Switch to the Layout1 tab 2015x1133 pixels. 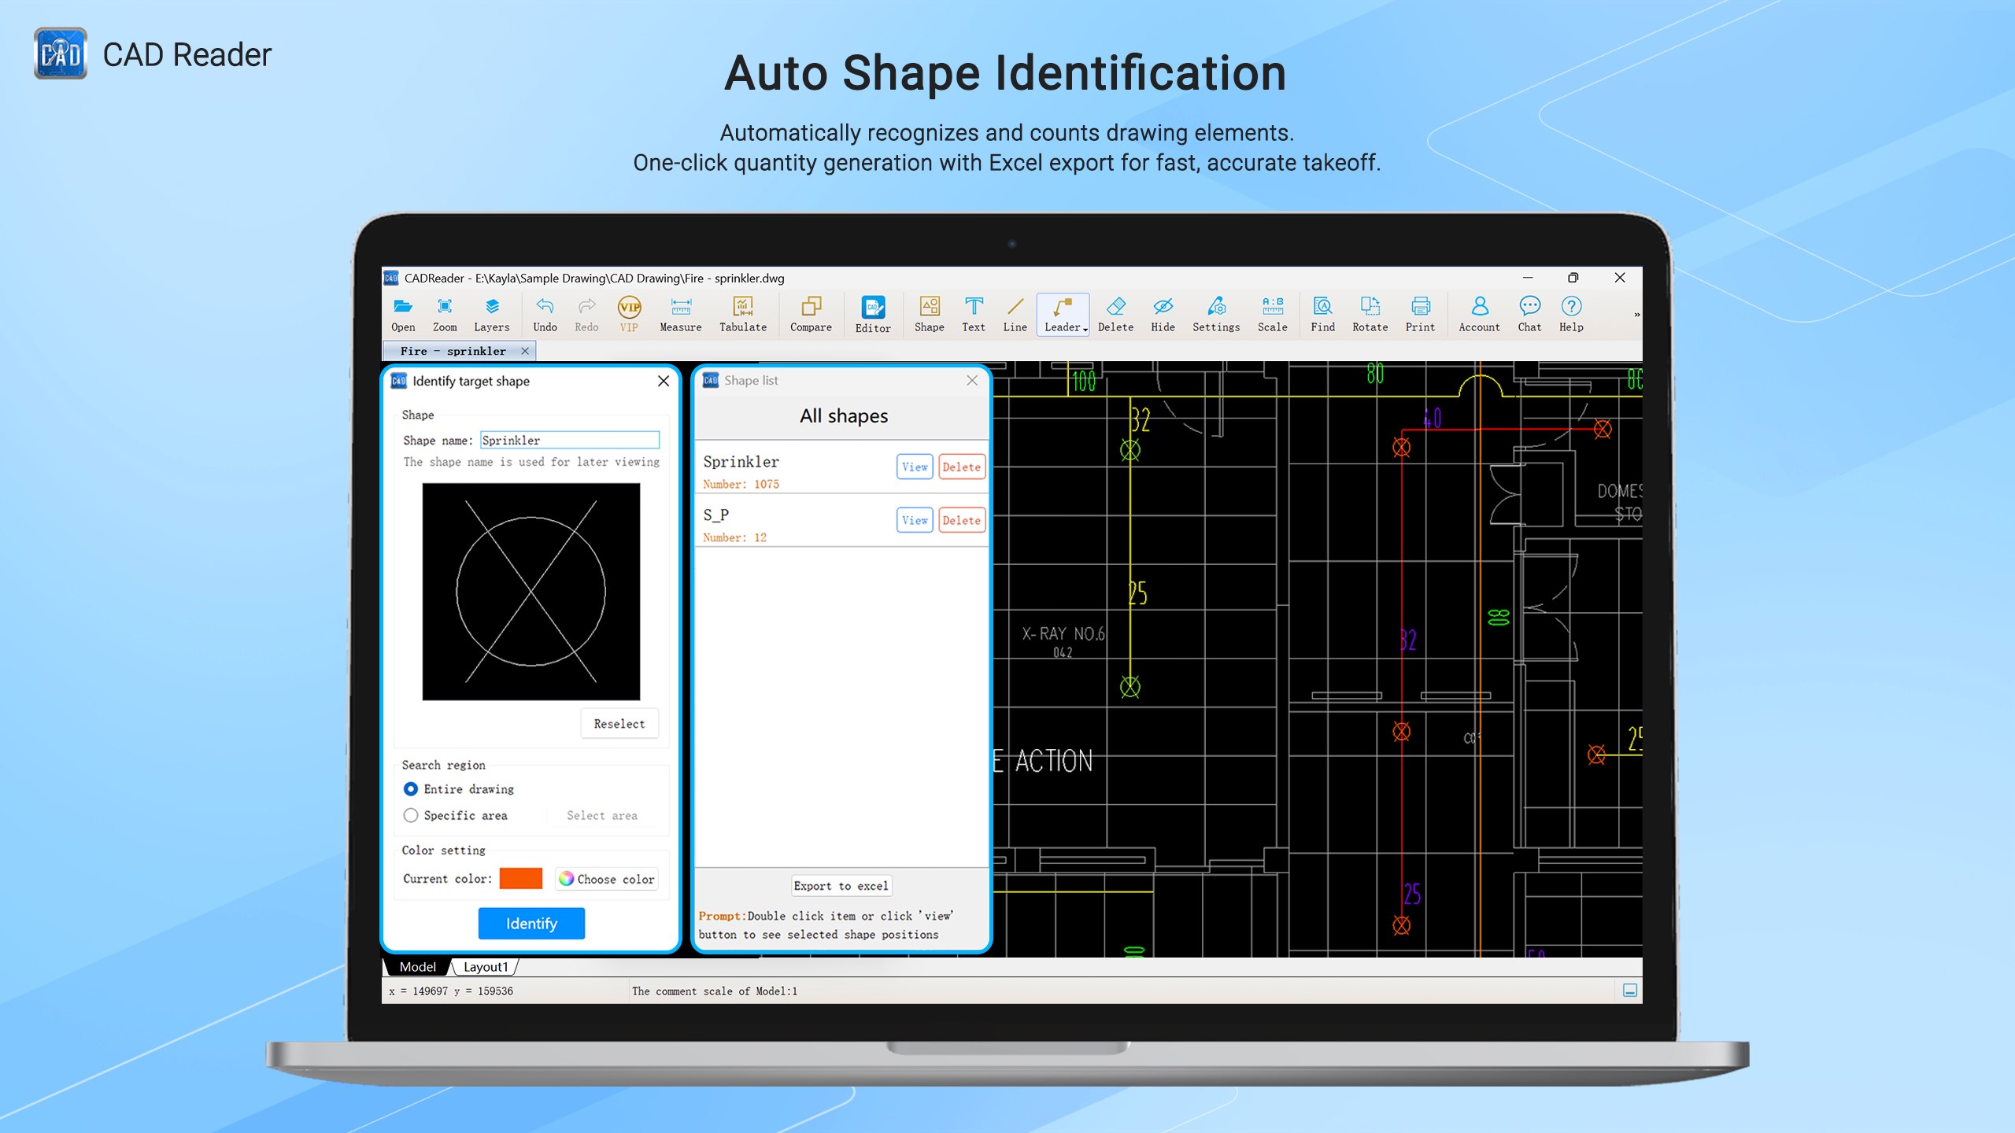[x=486, y=967]
